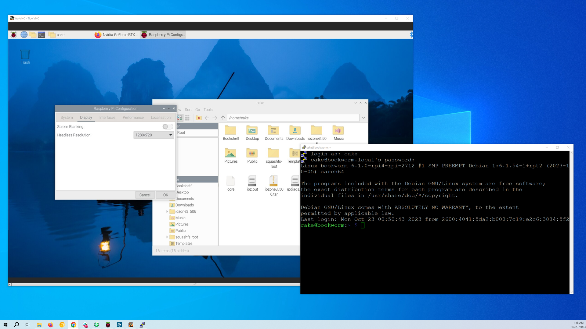Open Firefox from the Windows taskbar

click(51, 325)
